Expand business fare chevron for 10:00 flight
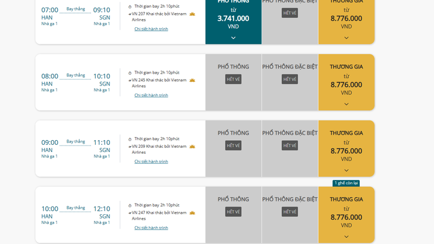434x244 pixels. (346, 237)
